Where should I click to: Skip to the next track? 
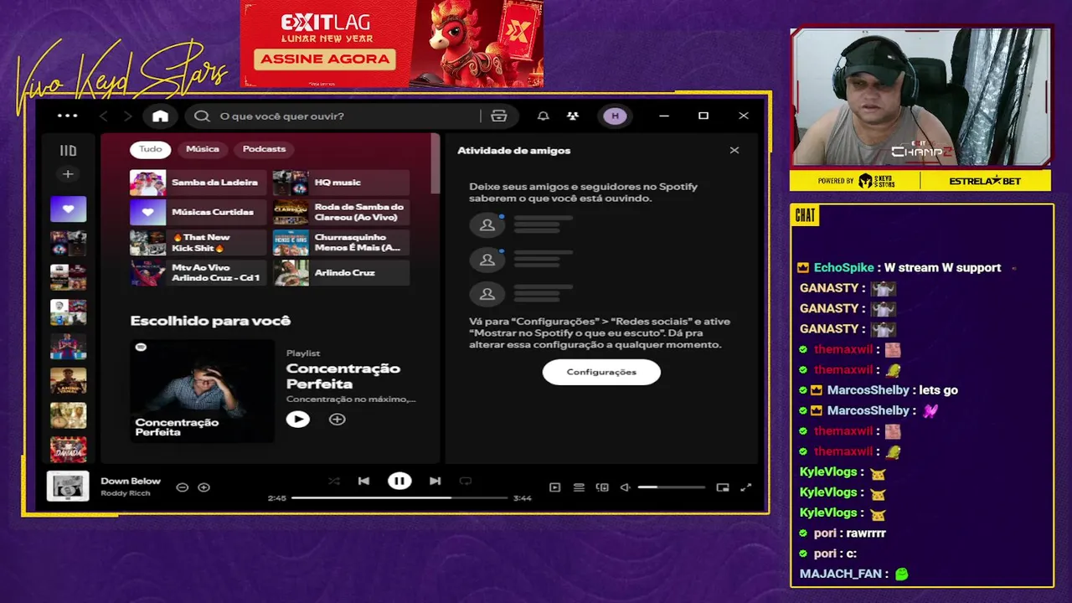click(x=435, y=481)
